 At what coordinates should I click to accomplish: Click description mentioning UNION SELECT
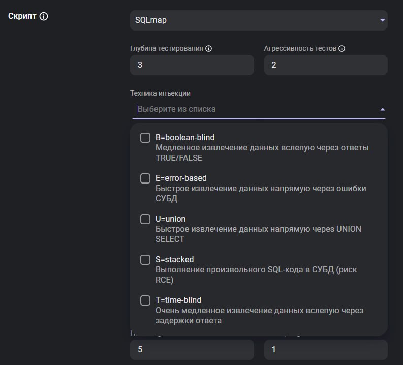click(x=258, y=234)
